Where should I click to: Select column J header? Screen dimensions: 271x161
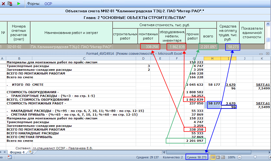(245, 58)
